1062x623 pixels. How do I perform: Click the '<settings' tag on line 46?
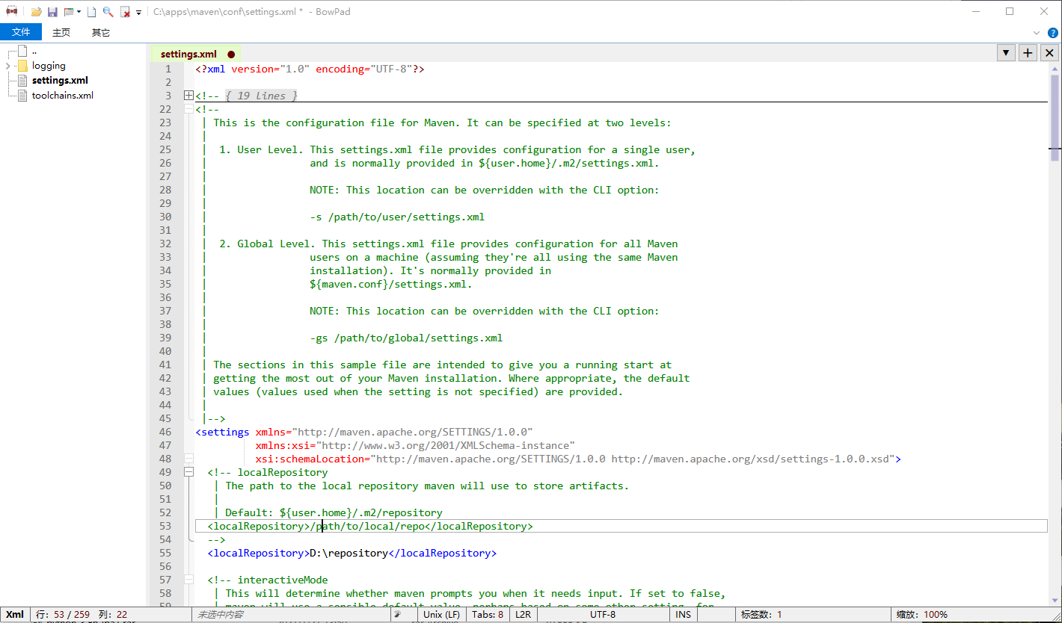click(x=222, y=432)
